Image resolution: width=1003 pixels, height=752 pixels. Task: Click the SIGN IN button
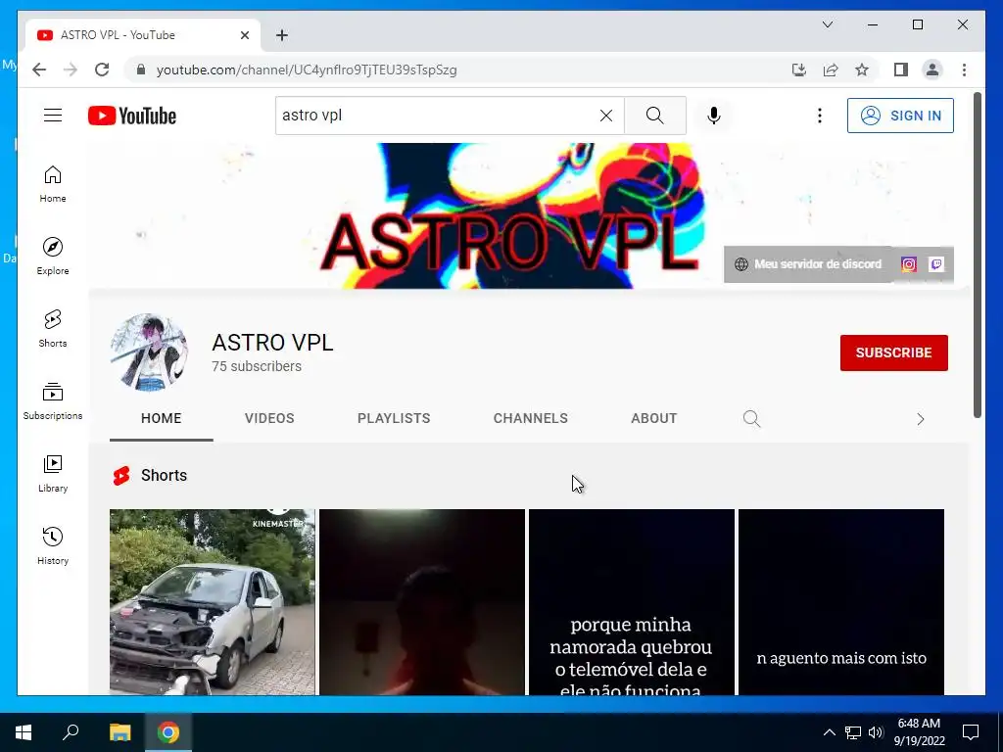tap(900, 116)
